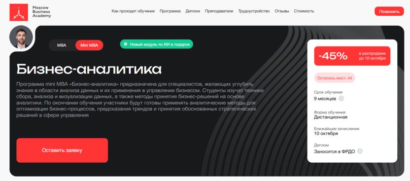The width and height of the screenshot is (410, 181).
Task: Go to the Отзывы section
Action: coord(282,11)
